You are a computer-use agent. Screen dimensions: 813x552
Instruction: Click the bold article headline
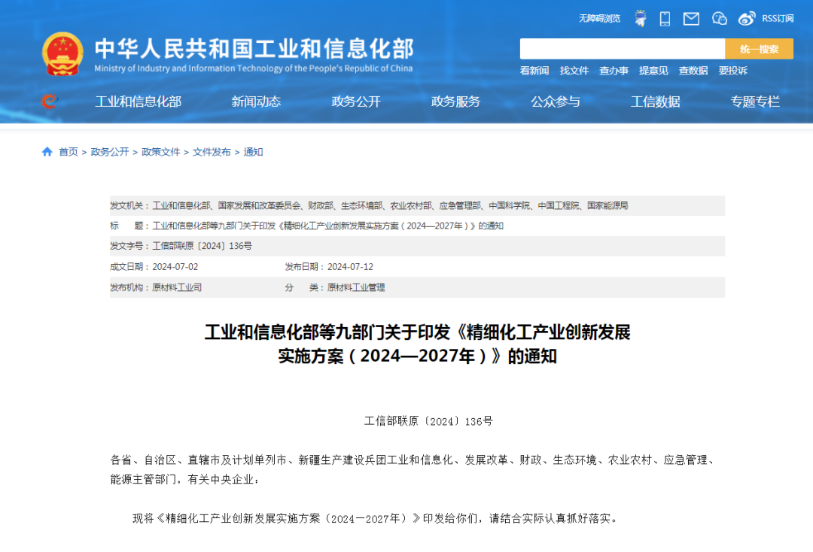tap(417, 344)
